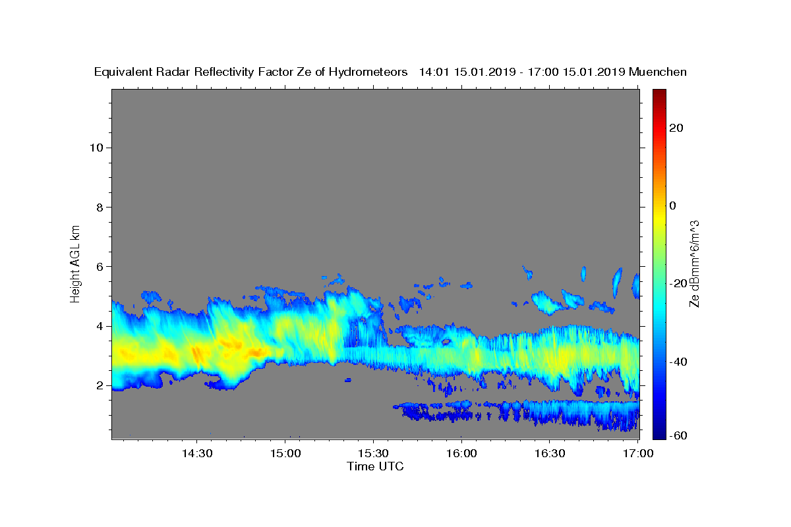Click the colorbar value -20

click(x=678, y=284)
